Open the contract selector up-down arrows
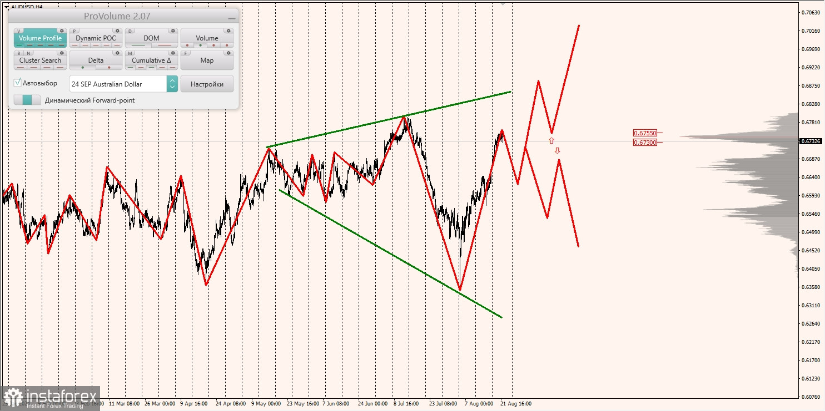 click(x=172, y=84)
